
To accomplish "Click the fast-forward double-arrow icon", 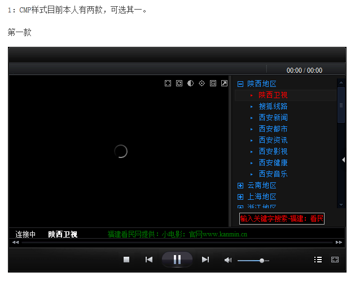I will (x=339, y=242).
